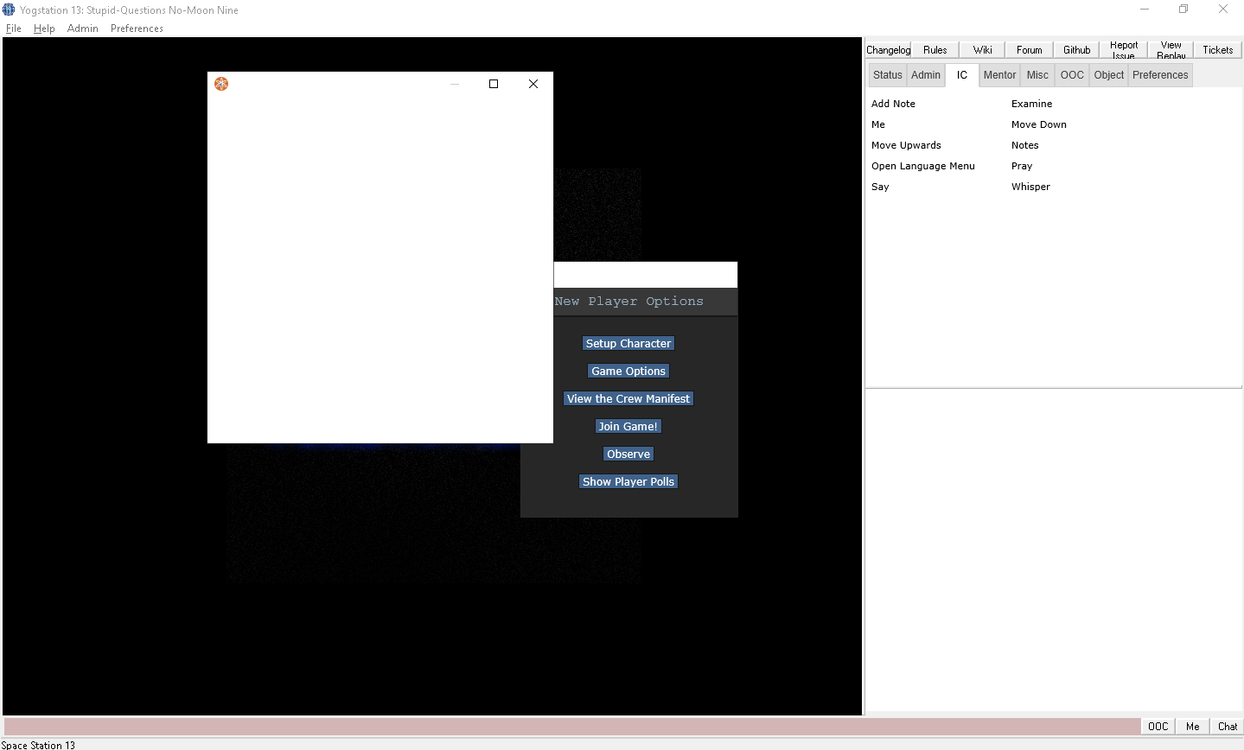Click the Yogstation icon in the title bar
The height and width of the screenshot is (750, 1244).
[9, 10]
